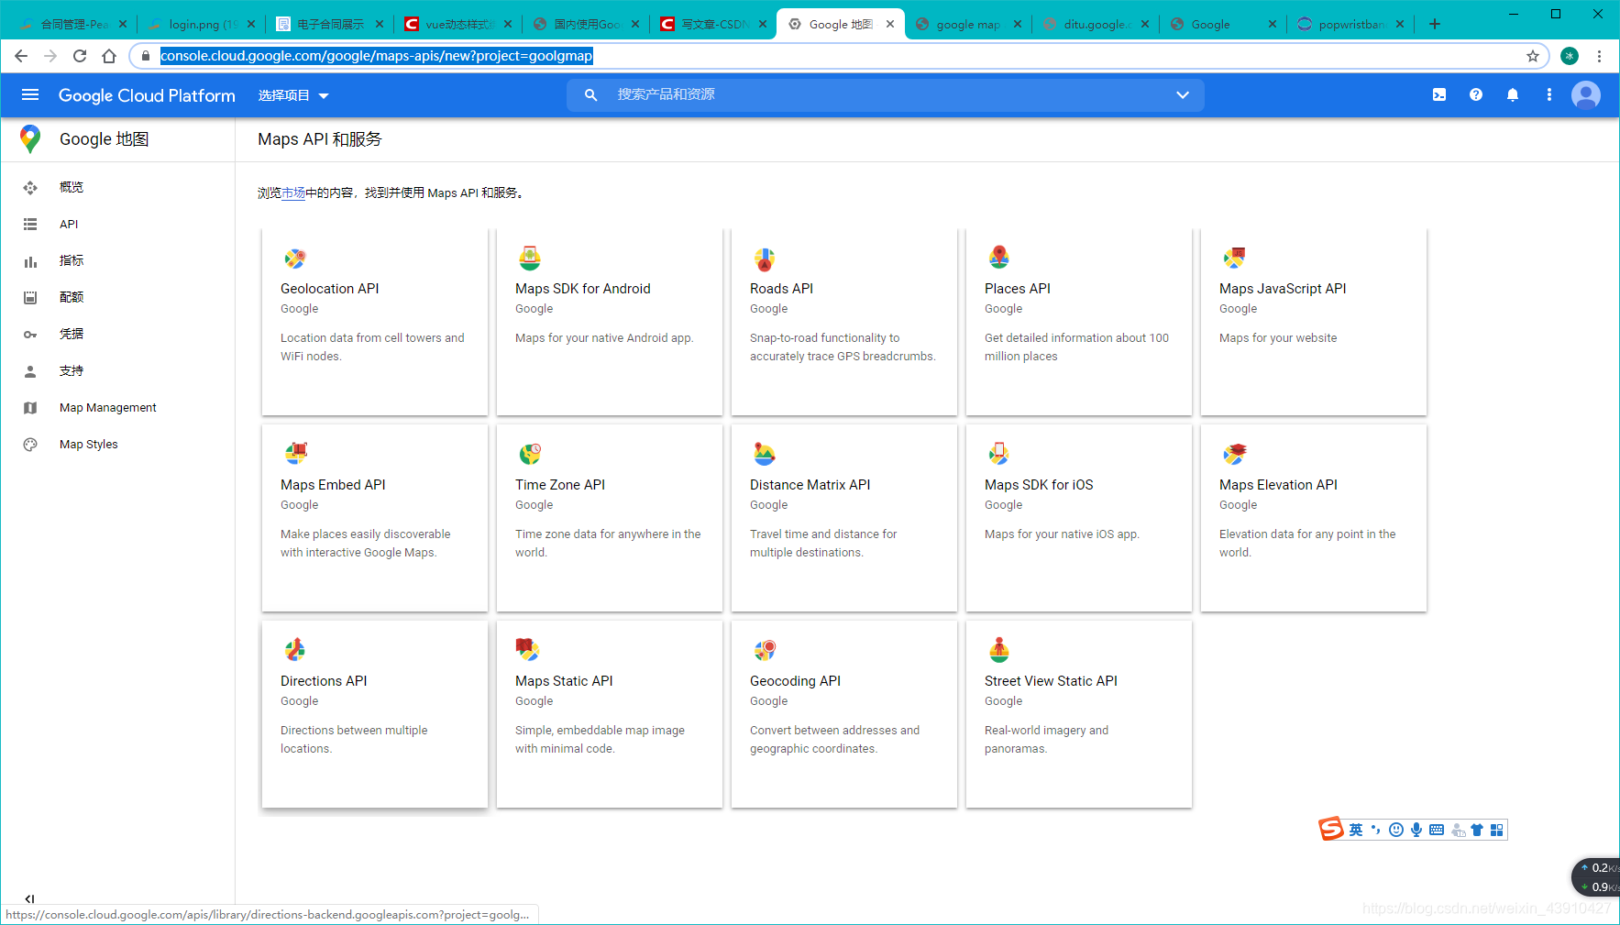
Task: Click the Time Zone API icon
Action: tap(530, 454)
